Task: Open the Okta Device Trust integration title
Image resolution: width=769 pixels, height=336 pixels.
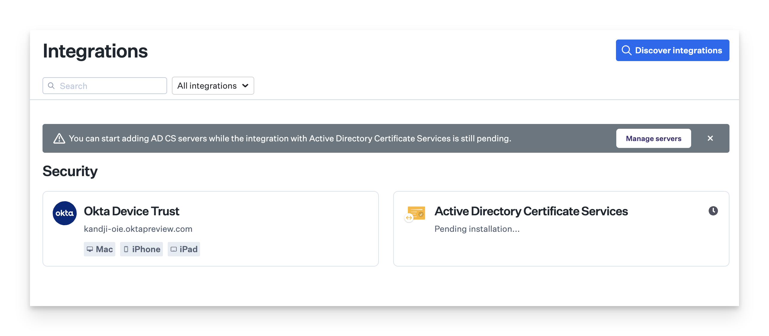Action: point(131,211)
